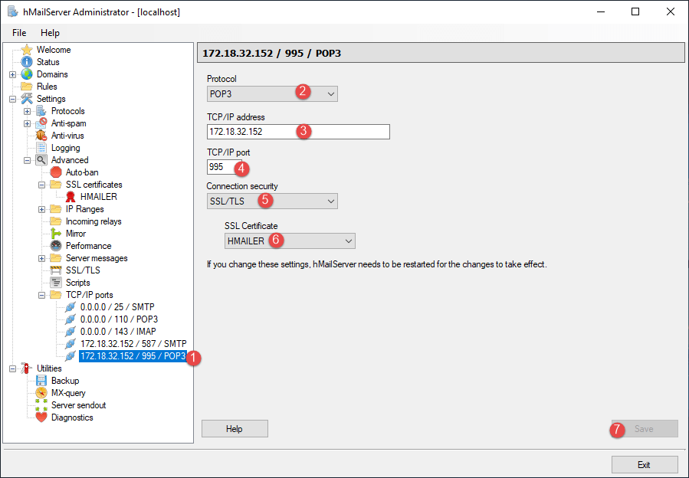Open the Performance gauge icon

click(56, 246)
